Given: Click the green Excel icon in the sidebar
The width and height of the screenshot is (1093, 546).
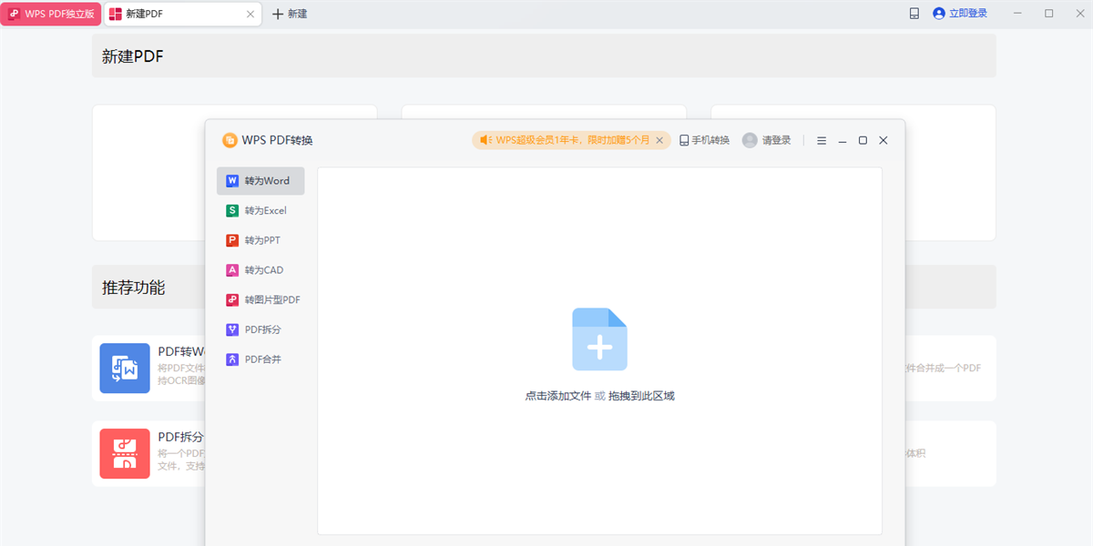Looking at the screenshot, I should coord(232,210).
